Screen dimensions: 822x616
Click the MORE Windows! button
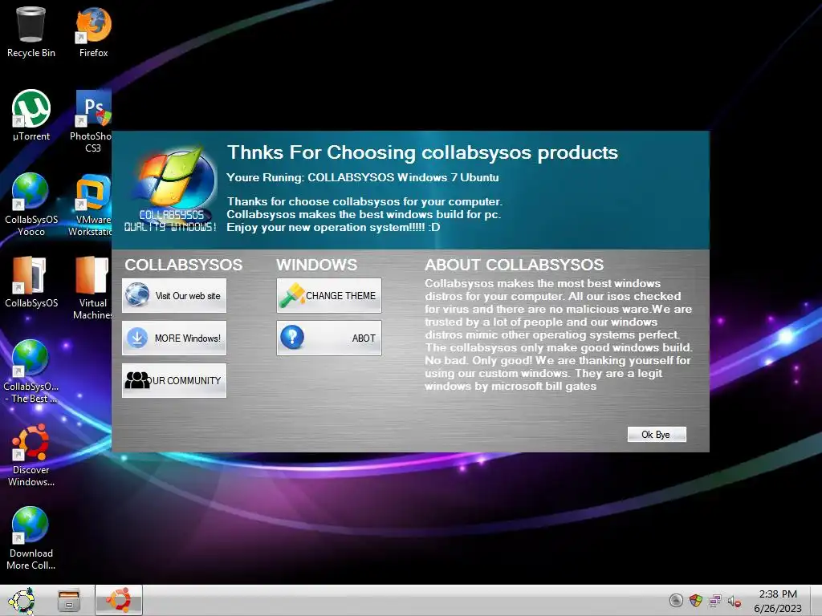174,338
